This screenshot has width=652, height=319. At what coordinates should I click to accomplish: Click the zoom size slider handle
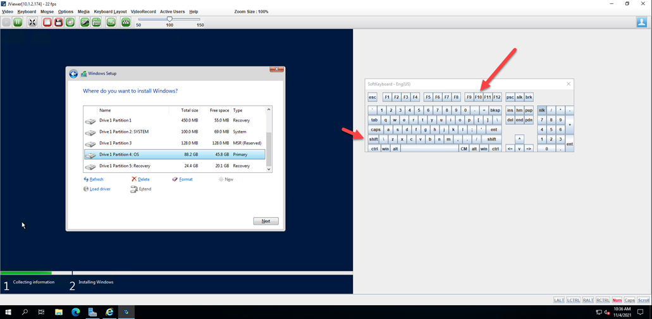click(x=169, y=19)
